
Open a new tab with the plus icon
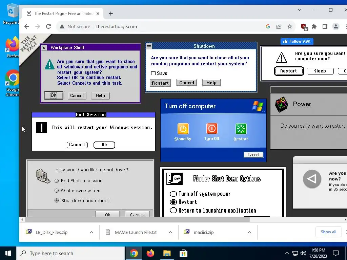click(111, 14)
